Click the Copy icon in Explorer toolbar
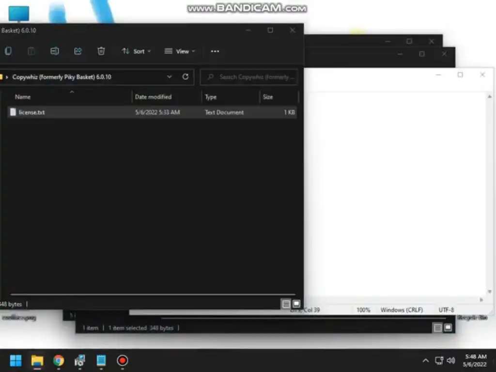Viewport: 496px width, 372px height. coord(8,51)
